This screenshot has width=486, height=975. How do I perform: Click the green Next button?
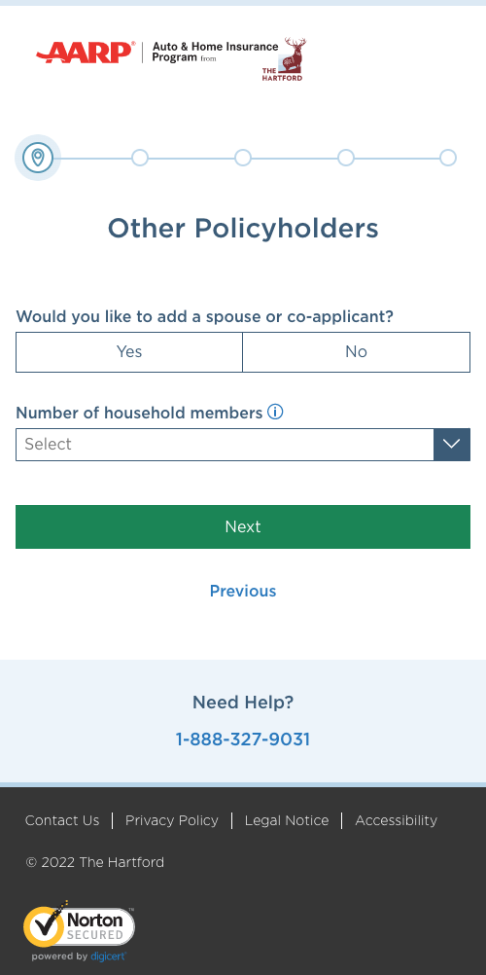click(x=243, y=526)
